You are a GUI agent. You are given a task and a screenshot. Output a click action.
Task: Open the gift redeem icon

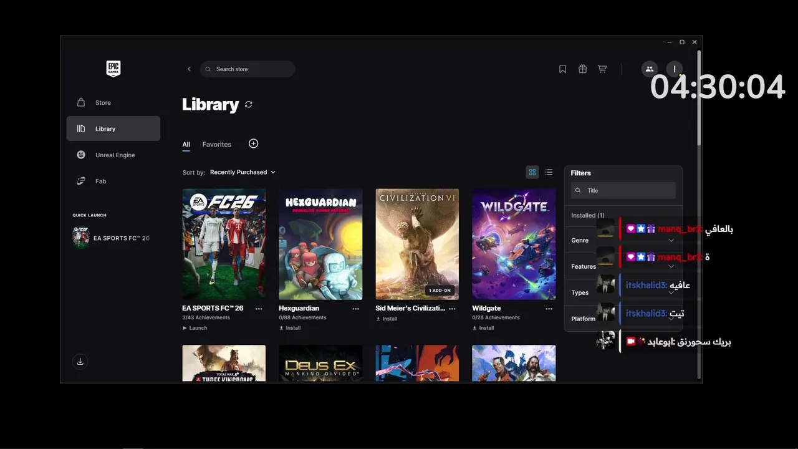[x=582, y=69]
